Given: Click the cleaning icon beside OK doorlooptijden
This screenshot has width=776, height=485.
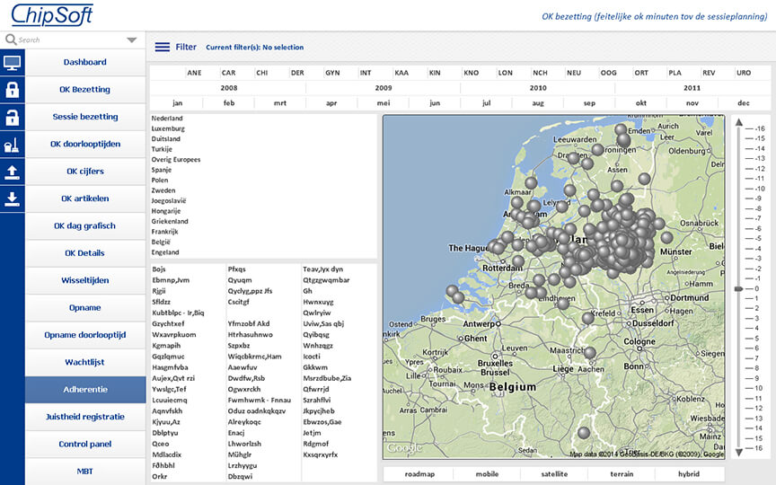Looking at the screenshot, I should 12,145.
